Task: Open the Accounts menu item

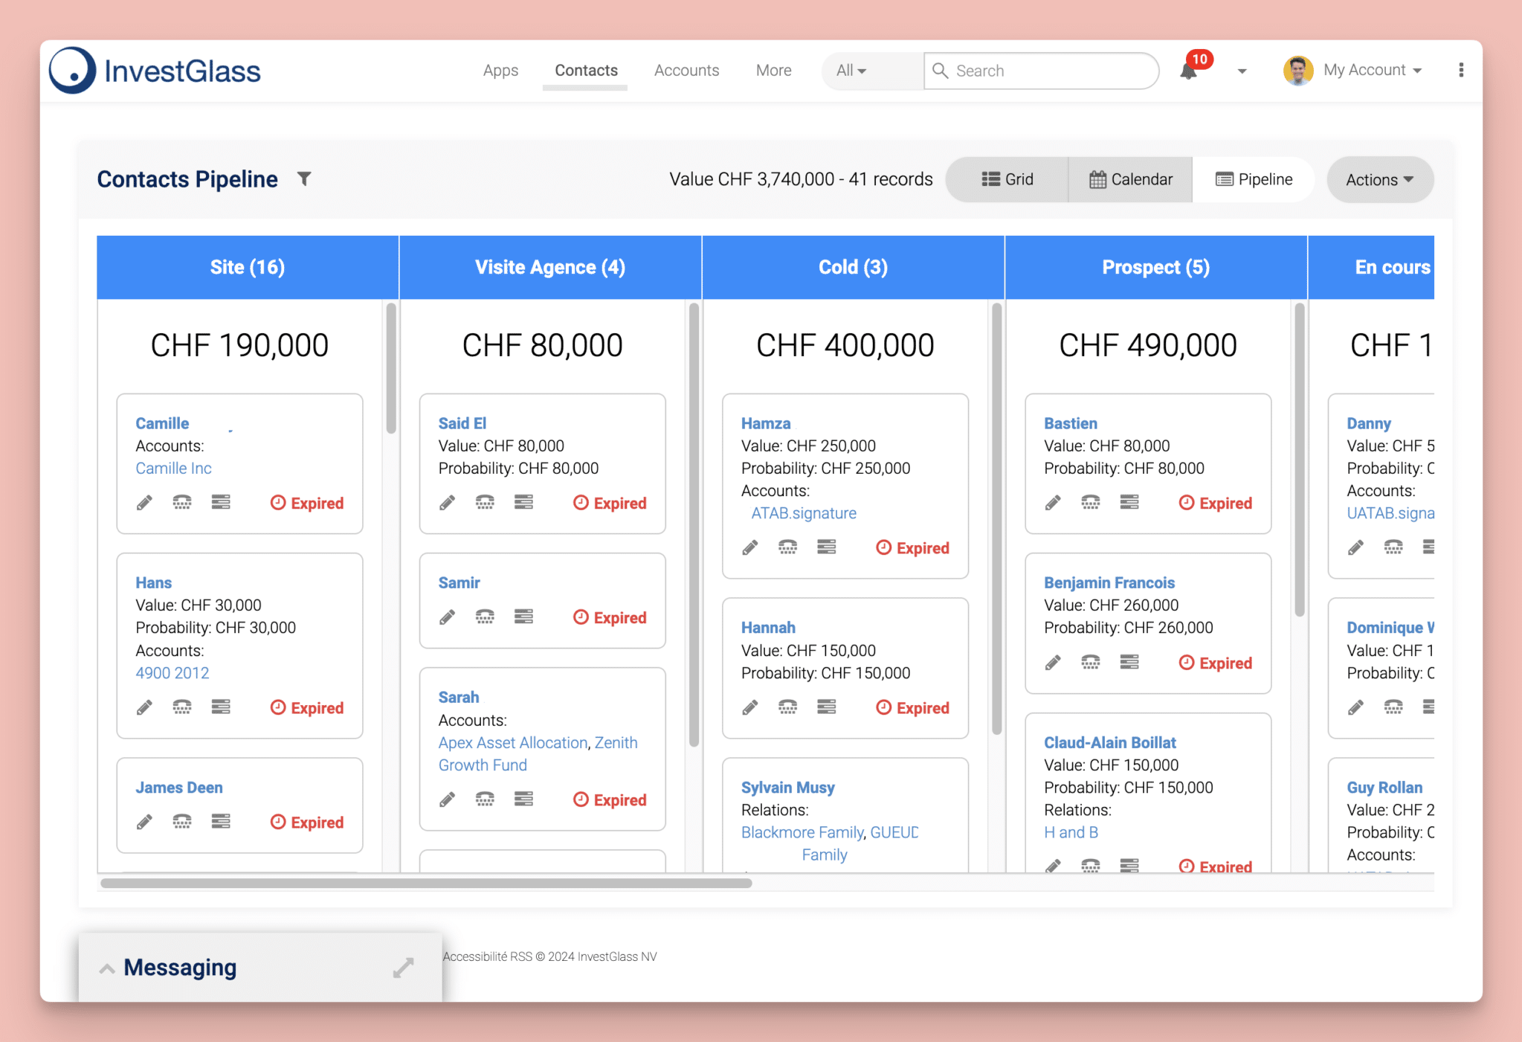Action: (x=686, y=70)
